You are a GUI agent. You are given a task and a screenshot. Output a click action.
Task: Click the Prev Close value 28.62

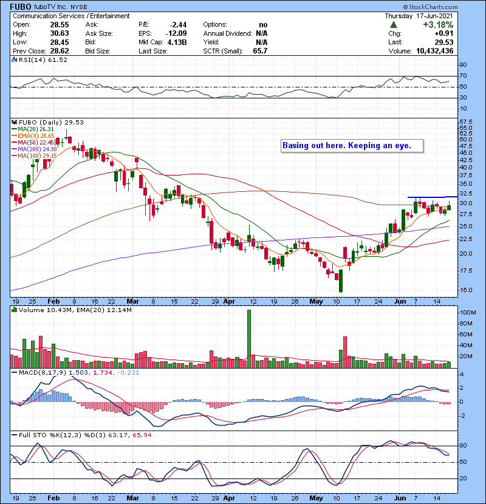coord(60,51)
